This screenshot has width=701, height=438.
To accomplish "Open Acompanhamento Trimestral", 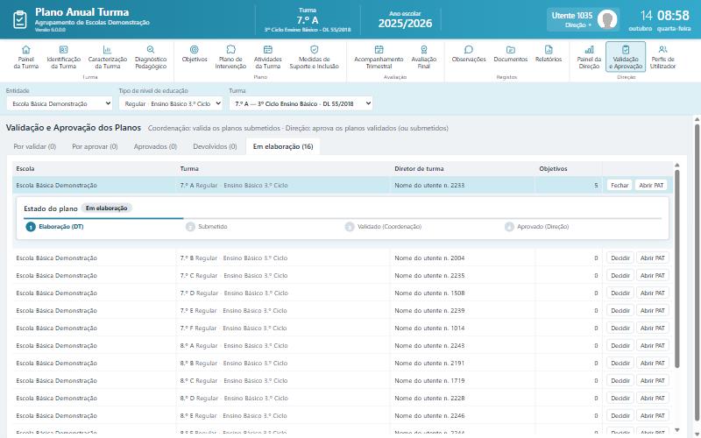I will tap(379, 57).
